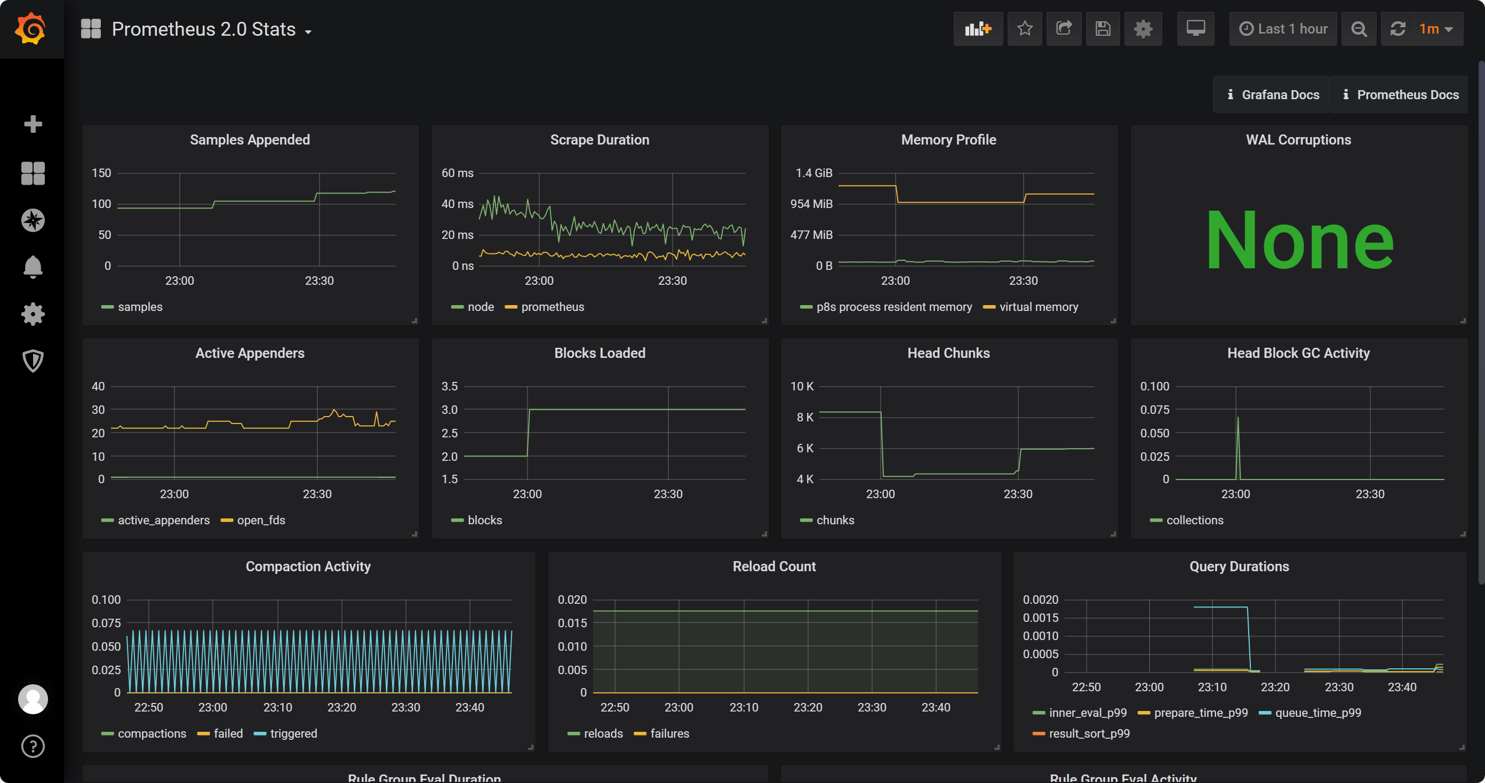Image resolution: width=1485 pixels, height=783 pixels.
Task: Open the Query Durations panel title menu
Action: coord(1239,567)
